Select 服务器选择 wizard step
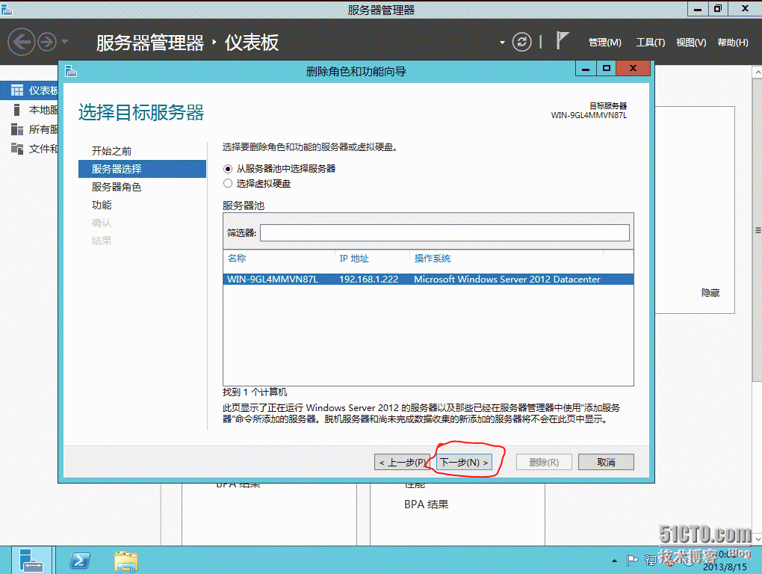 pyautogui.click(x=142, y=169)
